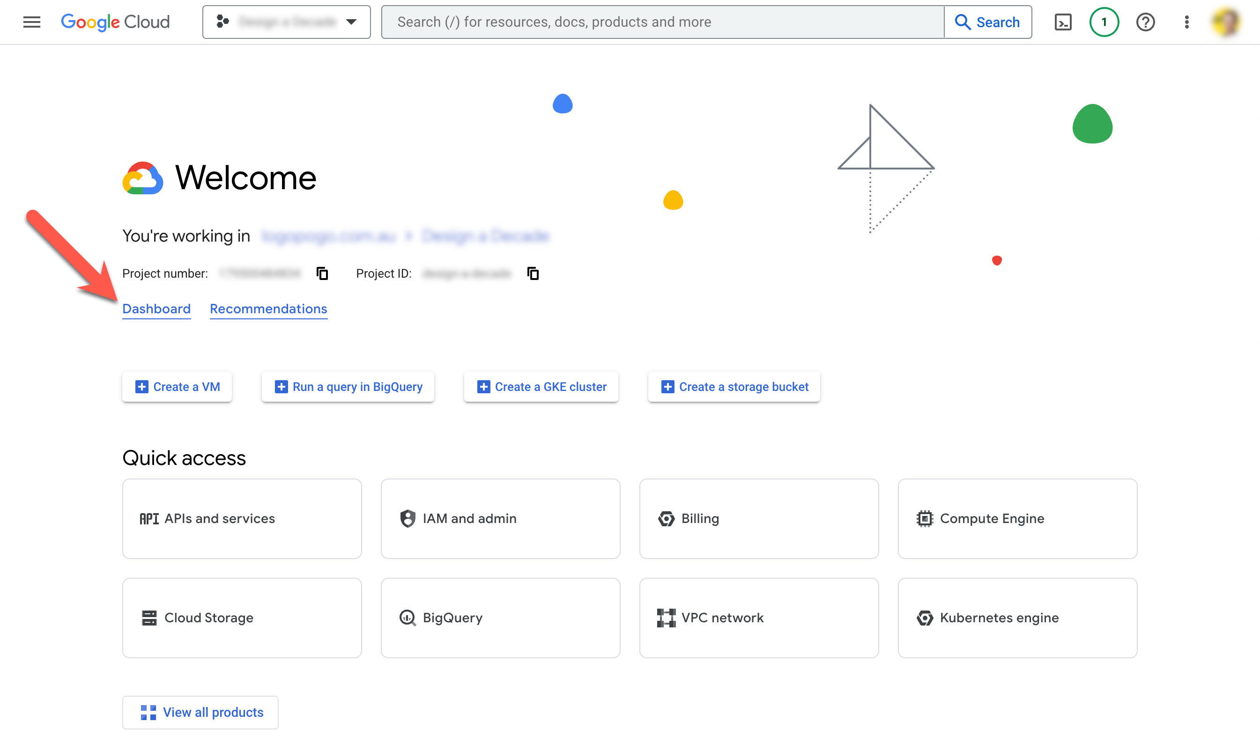
Task: Open the three-dot settings menu
Action: pyautogui.click(x=1186, y=22)
